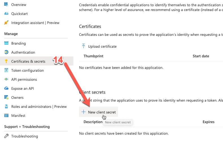223x142 pixels.
Task: Open Roles and administrators | Preview
Action: (39, 106)
